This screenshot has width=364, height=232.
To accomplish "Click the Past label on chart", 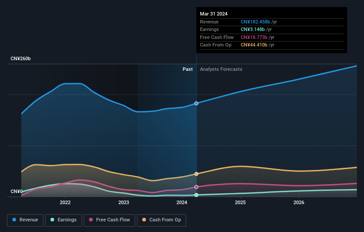I will [x=188, y=70].
